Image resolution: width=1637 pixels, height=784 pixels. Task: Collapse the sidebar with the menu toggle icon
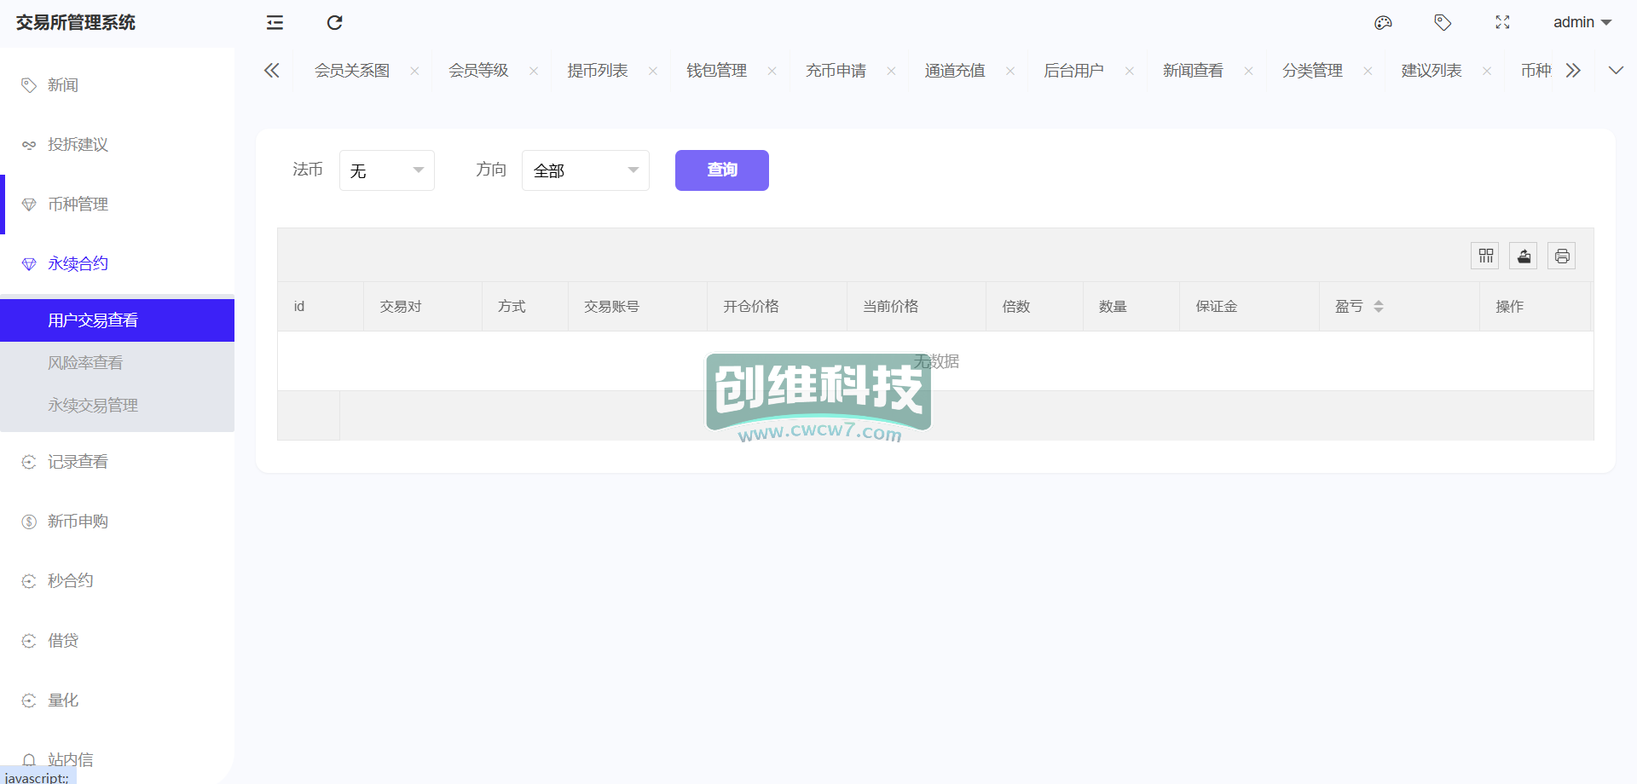click(275, 23)
